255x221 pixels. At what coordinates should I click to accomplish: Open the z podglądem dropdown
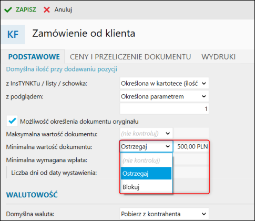click(164, 96)
